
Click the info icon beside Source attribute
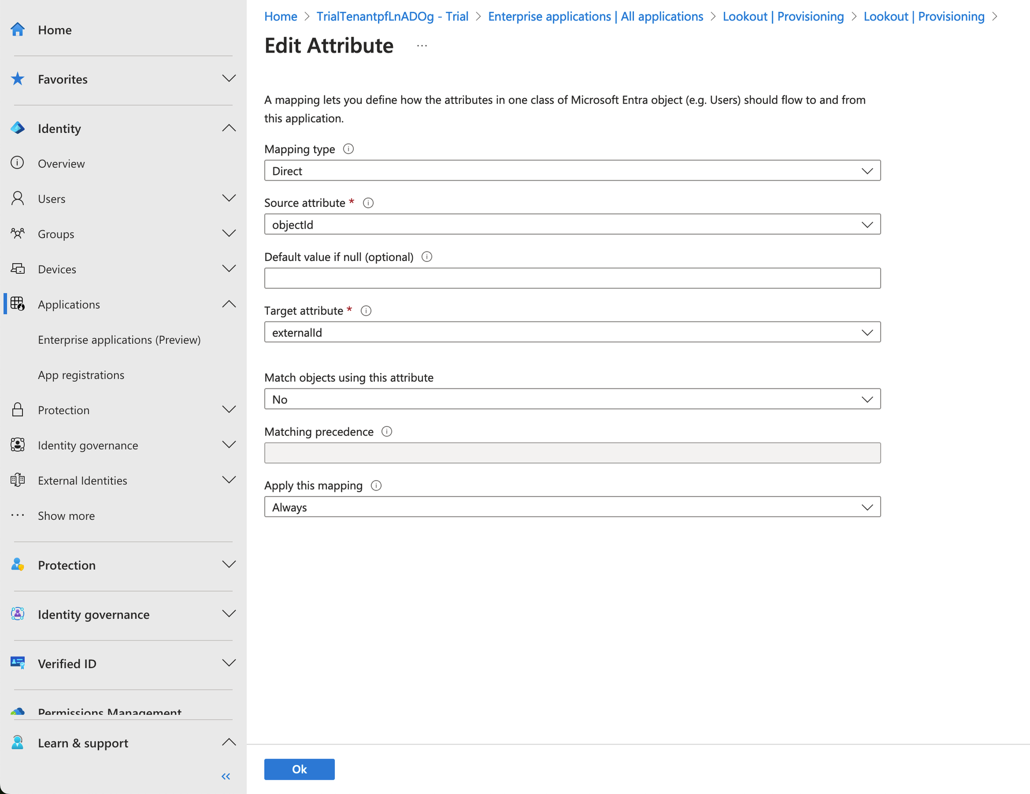(368, 203)
